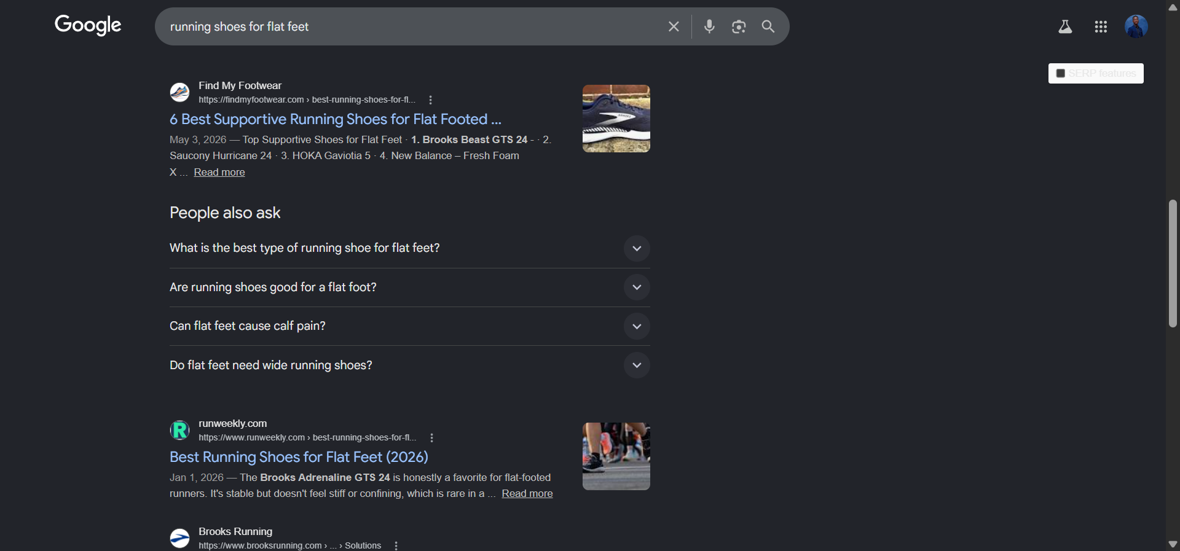Viewport: 1180px width, 551px height.
Task: Click the "People also ask" heading
Action: point(225,213)
